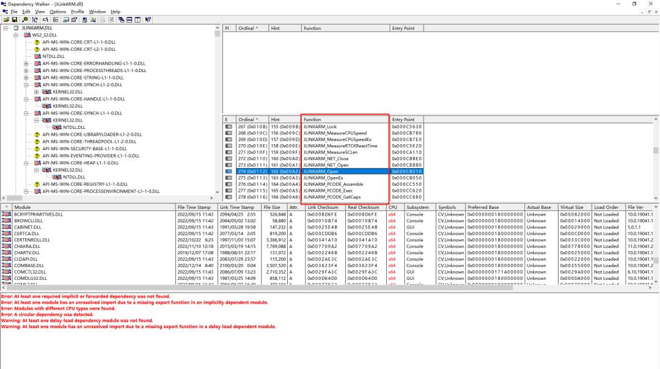This screenshot has width=660, height=369.
Task: Click the Open file toolbar icon
Action: [6, 20]
